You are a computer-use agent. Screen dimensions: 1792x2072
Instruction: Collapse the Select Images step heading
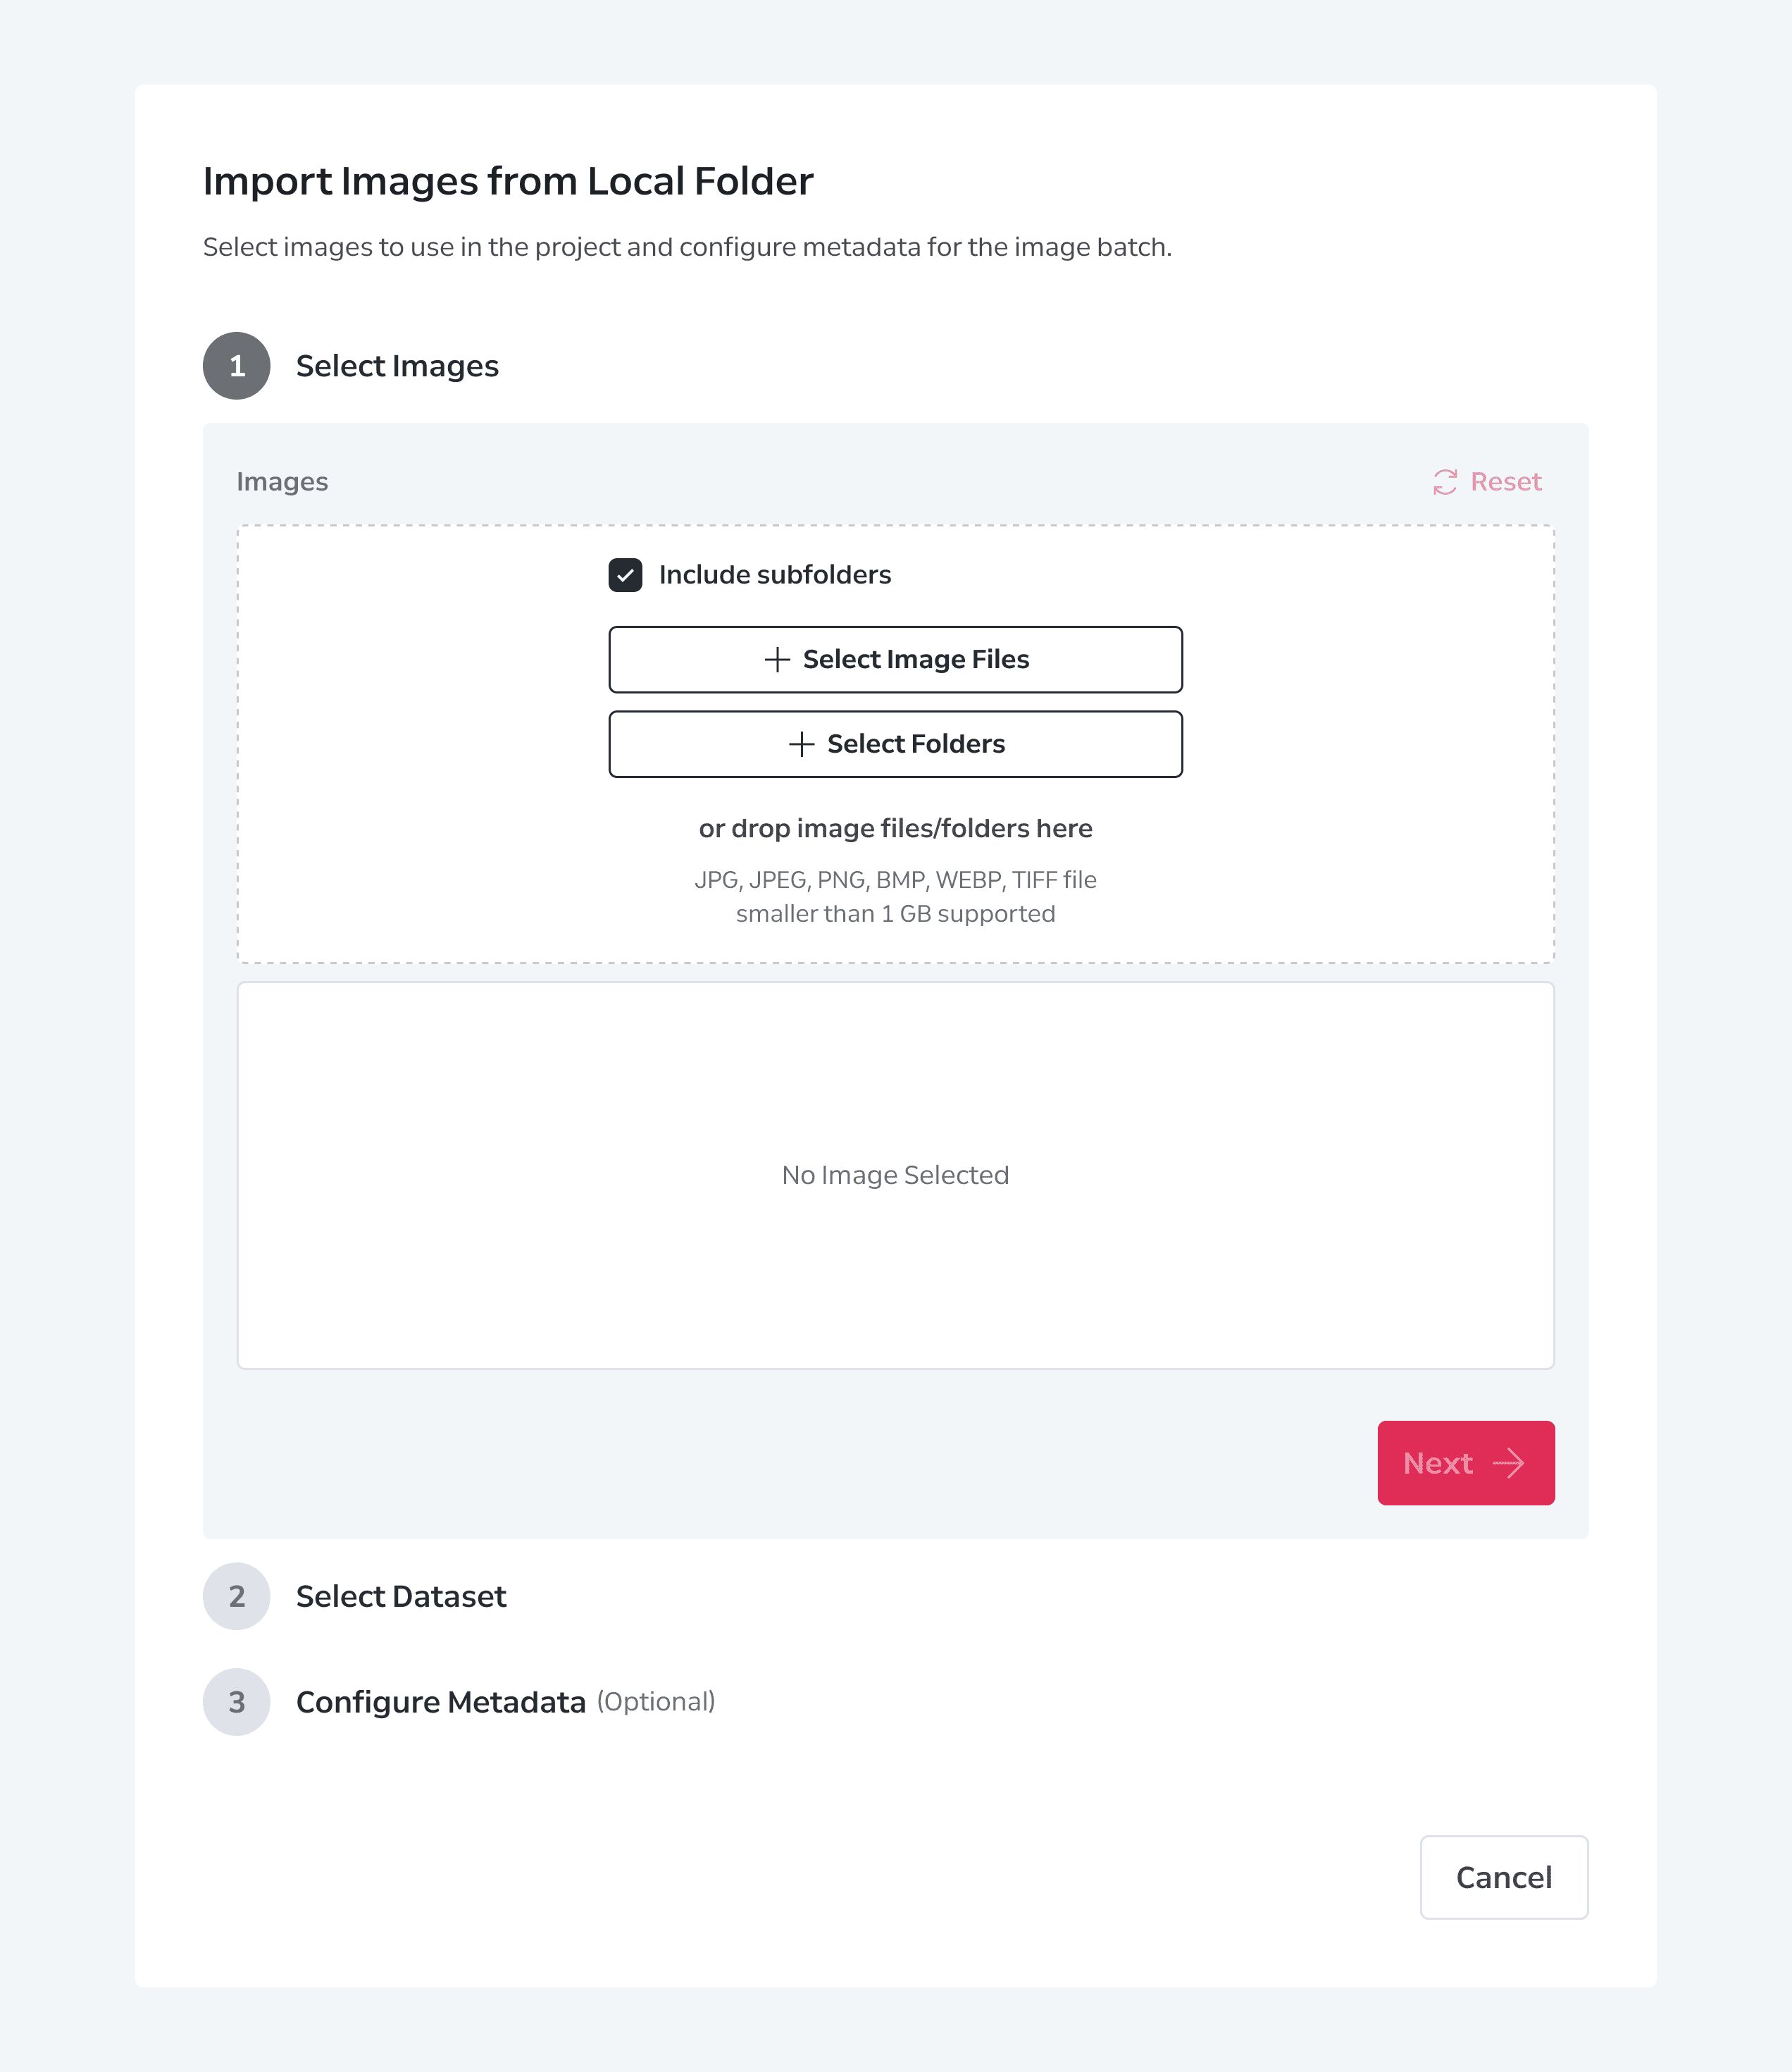[397, 366]
